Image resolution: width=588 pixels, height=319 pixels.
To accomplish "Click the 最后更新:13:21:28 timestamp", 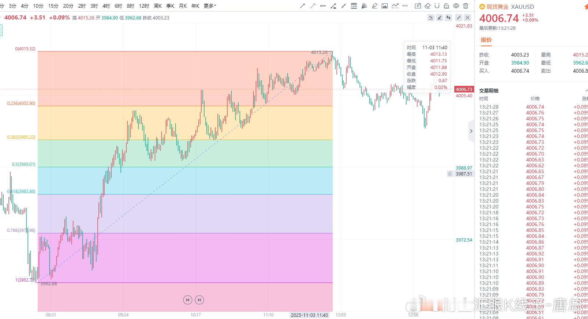I will point(497,28).
